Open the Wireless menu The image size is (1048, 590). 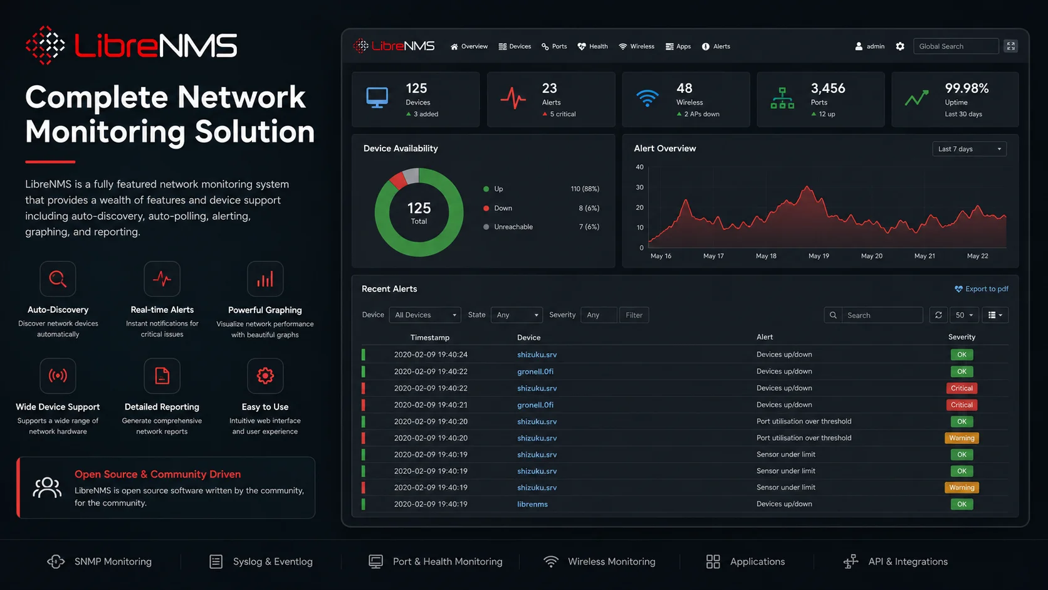coord(636,46)
